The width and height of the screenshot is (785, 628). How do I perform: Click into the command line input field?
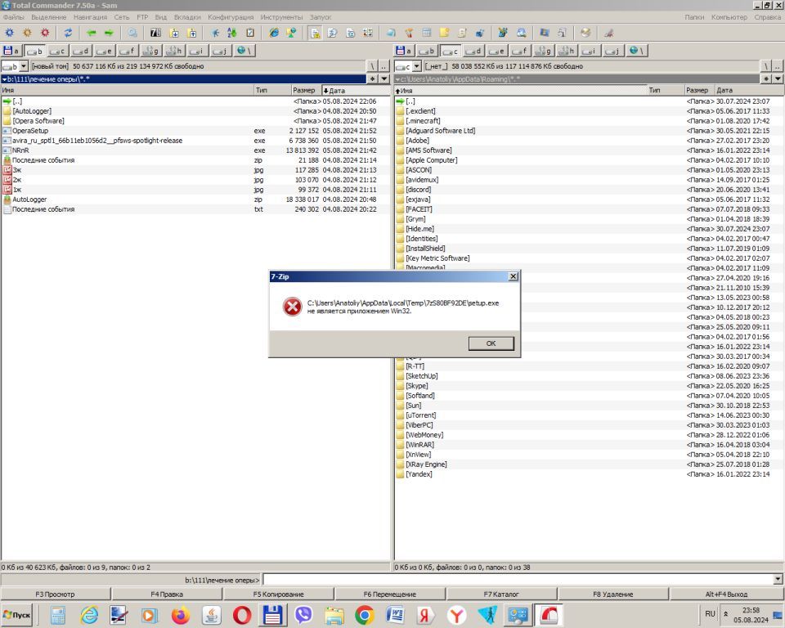click(x=517, y=579)
